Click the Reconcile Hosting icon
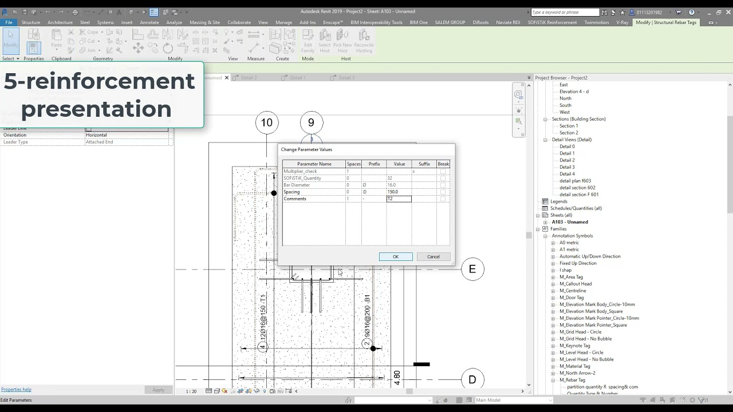This screenshot has height=412, width=733. (364, 41)
